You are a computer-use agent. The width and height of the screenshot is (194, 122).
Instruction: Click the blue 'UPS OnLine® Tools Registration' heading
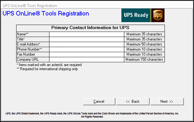pyautogui.click(x=46, y=14)
